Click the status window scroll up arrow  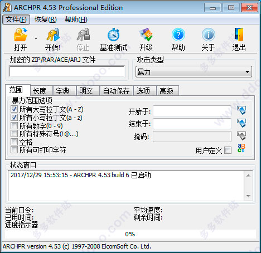pos(248,176)
